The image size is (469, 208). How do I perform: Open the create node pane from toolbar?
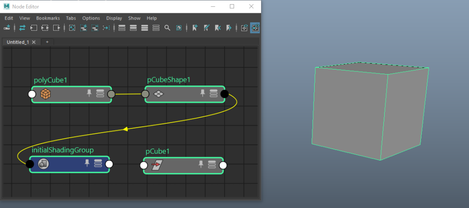6,28
